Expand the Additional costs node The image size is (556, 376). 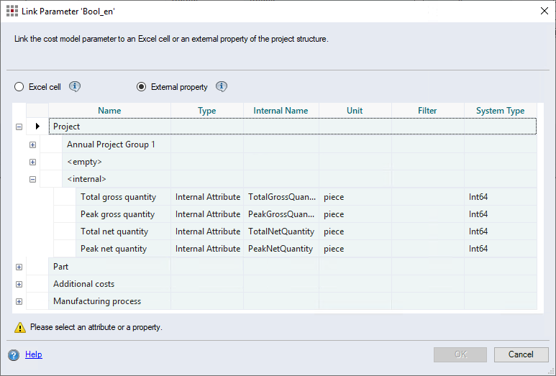(x=19, y=284)
